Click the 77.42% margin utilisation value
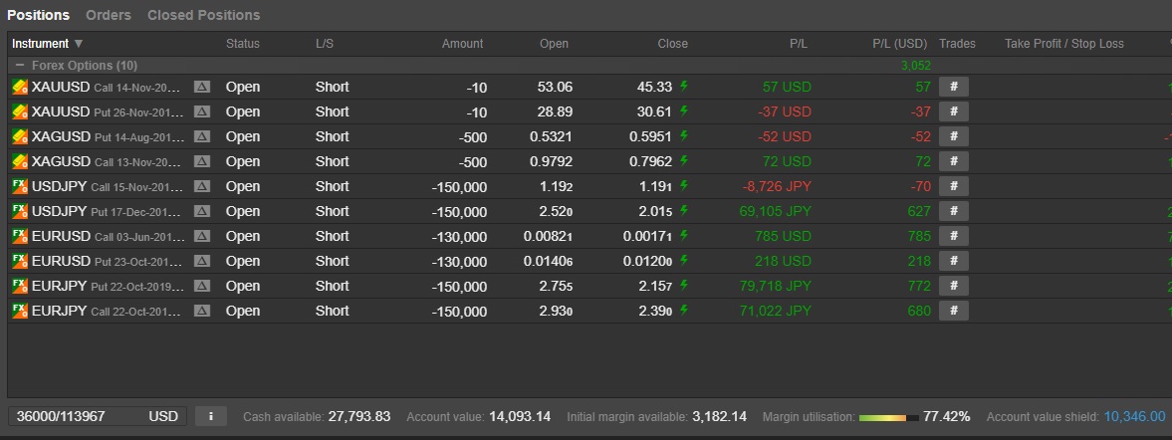Image resolution: width=1172 pixels, height=440 pixels. pyautogui.click(x=946, y=416)
